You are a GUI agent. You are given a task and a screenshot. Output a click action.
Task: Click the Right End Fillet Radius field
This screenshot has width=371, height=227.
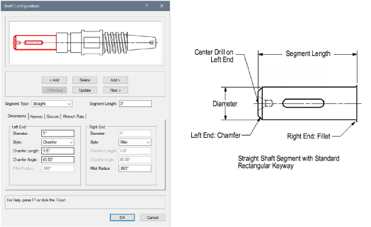[x=135, y=169]
